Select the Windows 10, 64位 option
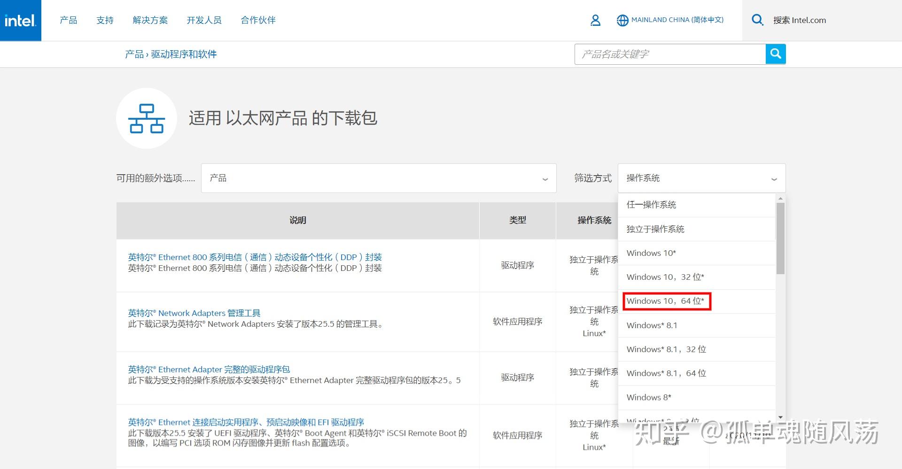This screenshot has height=469, width=902. pyautogui.click(x=667, y=301)
